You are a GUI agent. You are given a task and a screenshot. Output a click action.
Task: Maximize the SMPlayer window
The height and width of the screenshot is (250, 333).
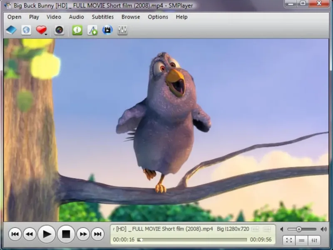point(303,4)
